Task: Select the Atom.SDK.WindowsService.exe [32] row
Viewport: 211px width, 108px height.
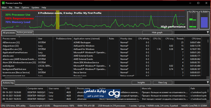Action: pos(102,62)
